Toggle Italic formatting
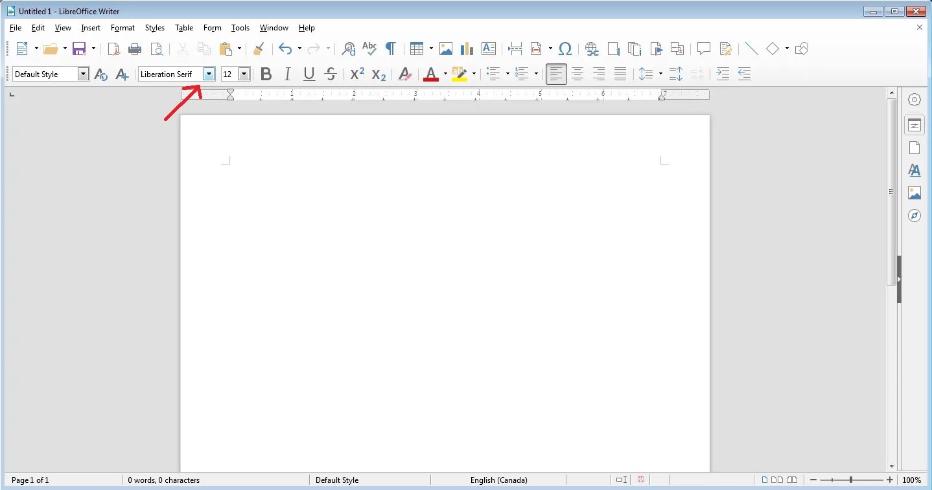The height and width of the screenshot is (490, 932). tap(288, 74)
